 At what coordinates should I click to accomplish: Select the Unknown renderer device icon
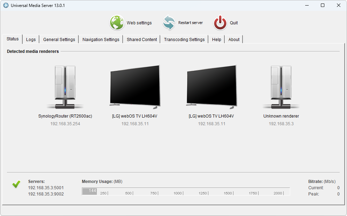(x=281, y=87)
